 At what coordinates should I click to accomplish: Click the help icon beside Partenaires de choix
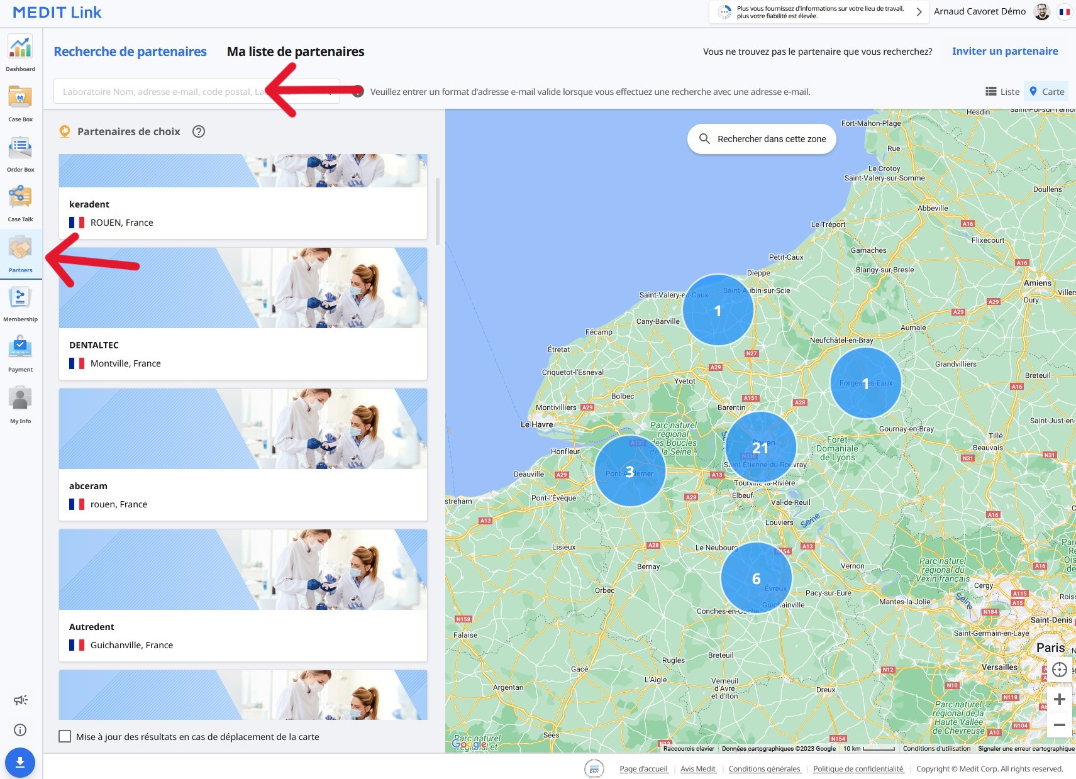(x=199, y=131)
